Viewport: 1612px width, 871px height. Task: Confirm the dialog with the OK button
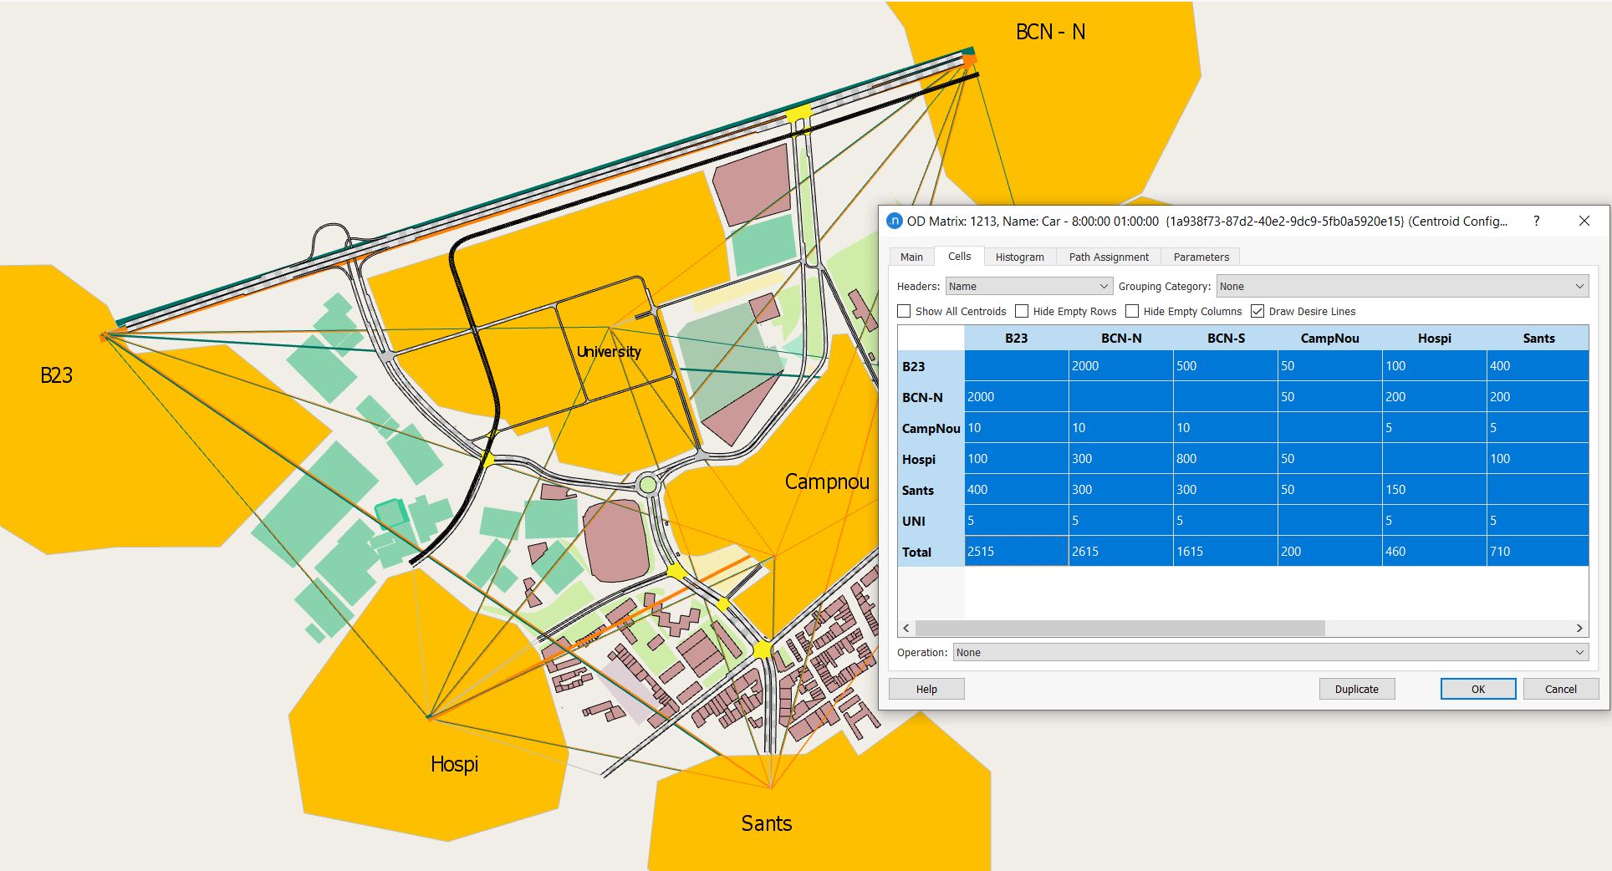click(1477, 689)
